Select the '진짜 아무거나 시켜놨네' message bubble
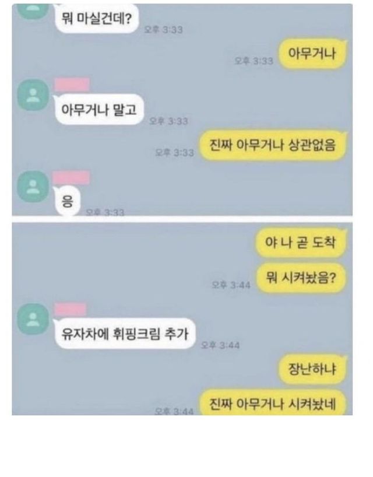 click(273, 403)
